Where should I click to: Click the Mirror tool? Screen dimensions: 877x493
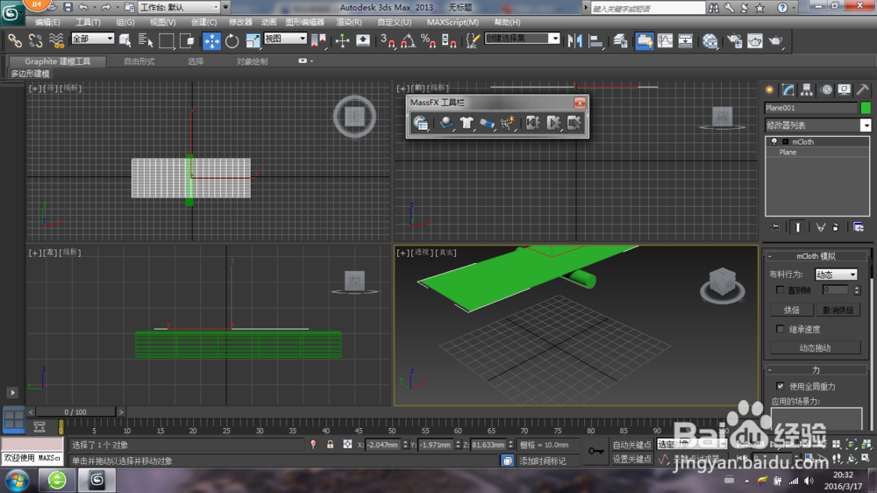(x=575, y=41)
